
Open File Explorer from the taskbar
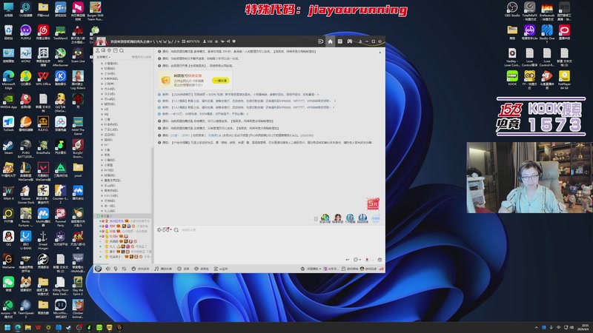point(27,328)
